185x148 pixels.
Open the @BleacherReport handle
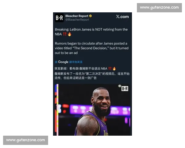[77, 20]
